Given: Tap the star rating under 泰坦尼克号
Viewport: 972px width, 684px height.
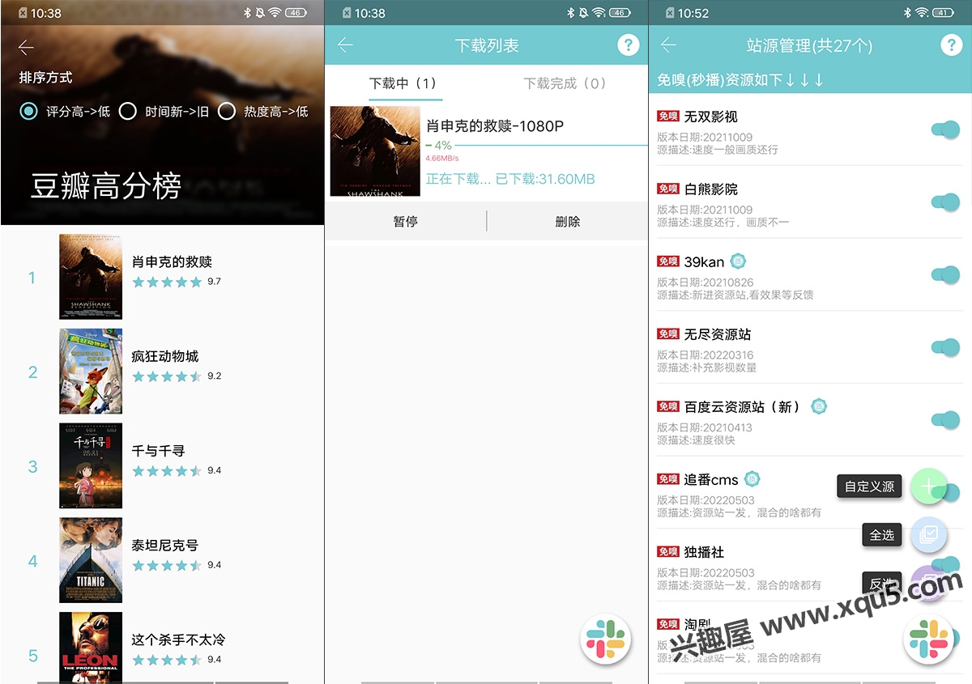Looking at the screenshot, I should pos(167,565).
